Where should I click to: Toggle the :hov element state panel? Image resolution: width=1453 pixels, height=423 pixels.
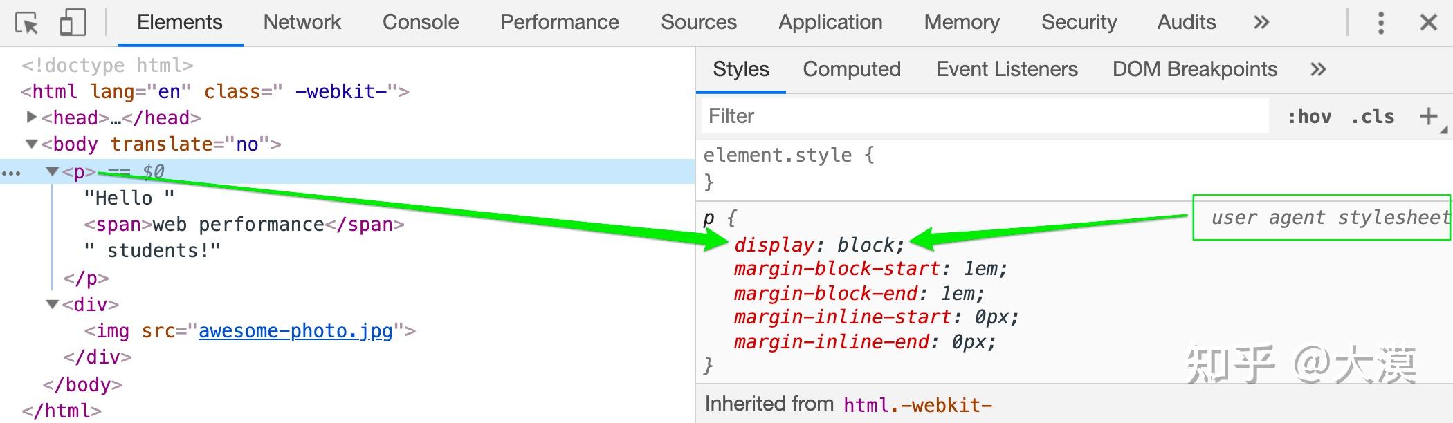(x=1309, y=117)
